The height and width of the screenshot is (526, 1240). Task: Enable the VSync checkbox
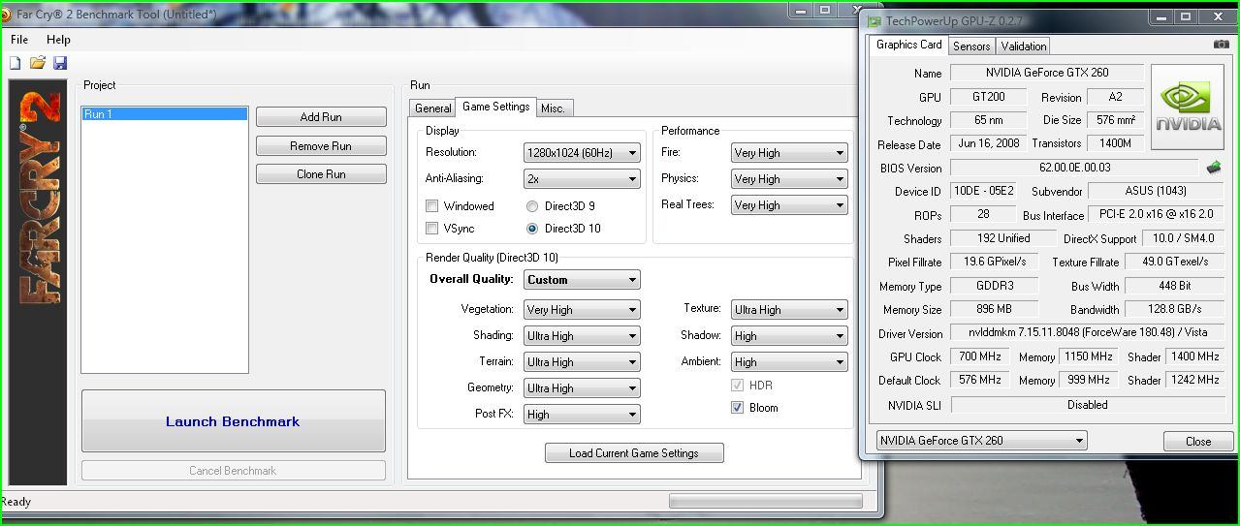[432, 229]
